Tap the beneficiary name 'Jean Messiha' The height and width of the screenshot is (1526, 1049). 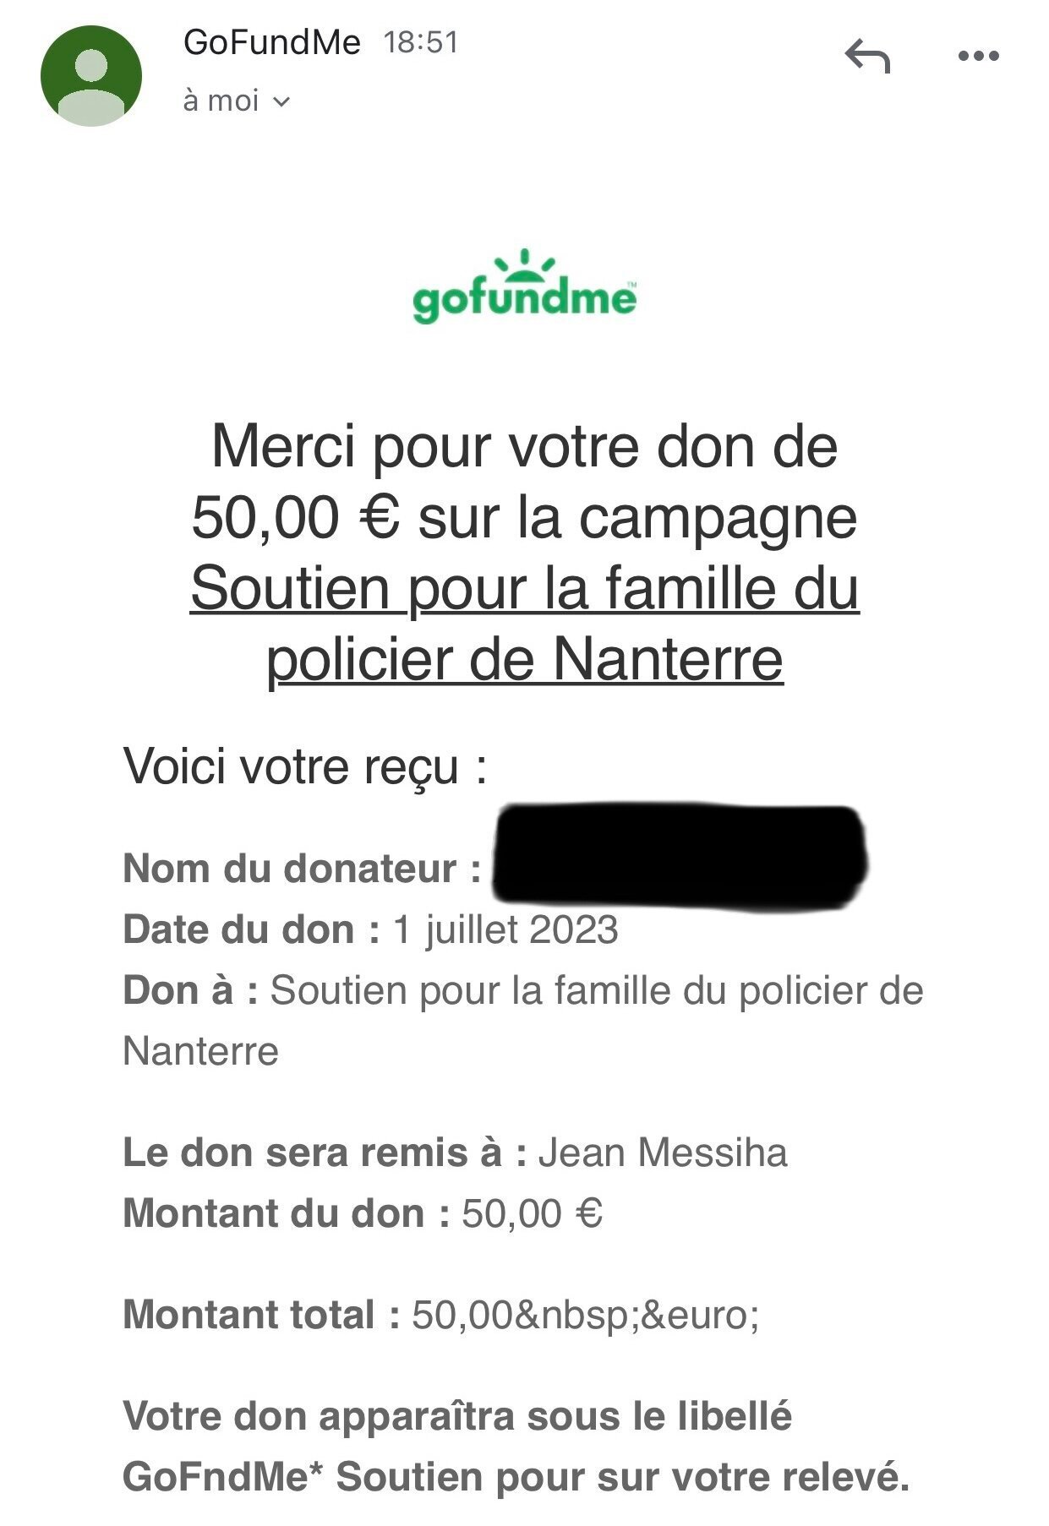tap(663, 1153)
